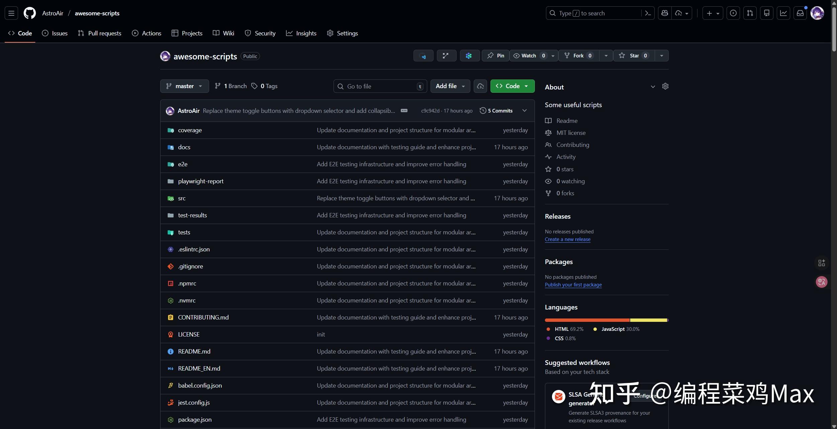Viewport: 837px width, 429px height.
Task: Switch to the Issues tab
Action: pos(55,33)
